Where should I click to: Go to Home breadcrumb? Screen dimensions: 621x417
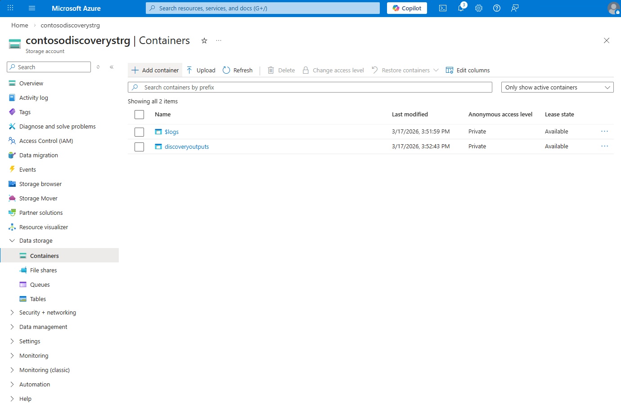20,26
